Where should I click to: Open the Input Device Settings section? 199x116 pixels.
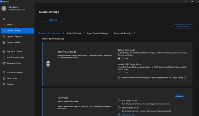point(98,33)
